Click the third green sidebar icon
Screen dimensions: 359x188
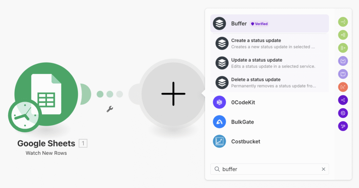(343, 48)
